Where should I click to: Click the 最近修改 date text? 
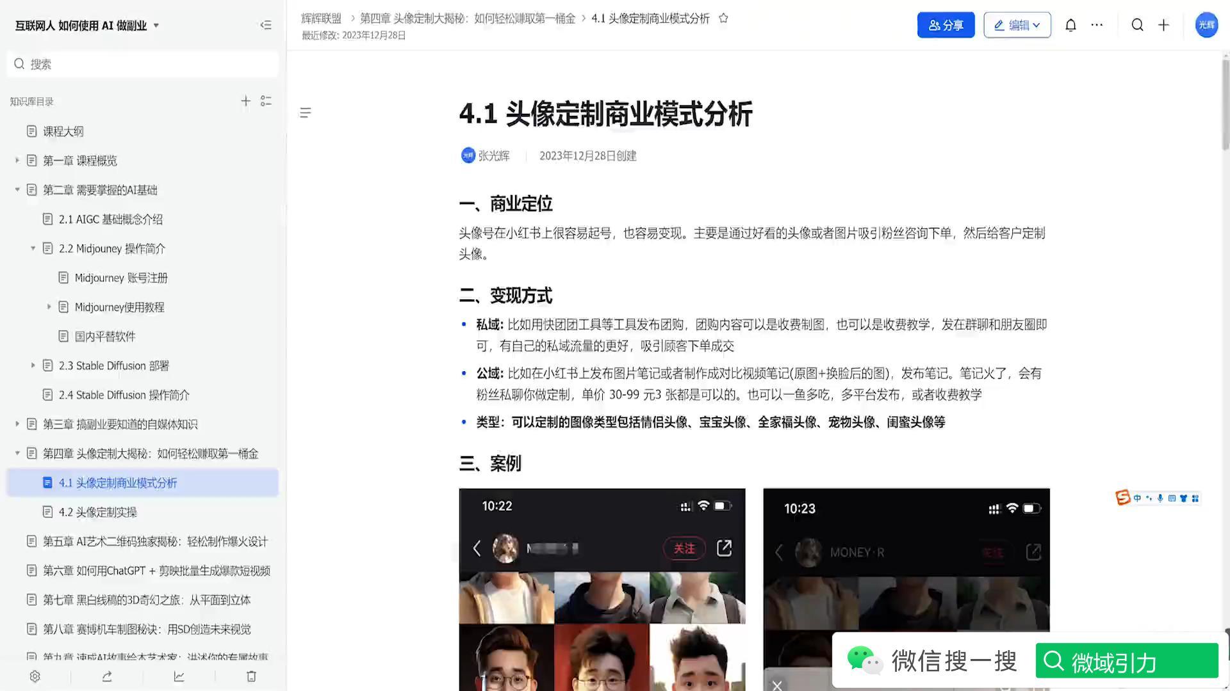pyautogui.click(x=354, y=35)
